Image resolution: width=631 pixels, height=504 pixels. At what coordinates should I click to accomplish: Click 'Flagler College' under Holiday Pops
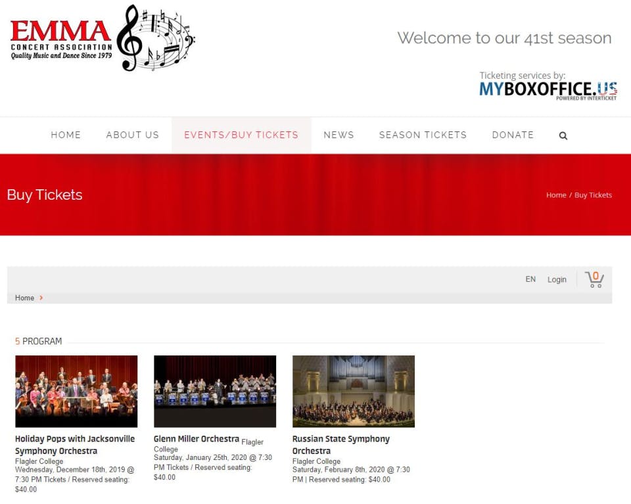click(x=39, y=461)
